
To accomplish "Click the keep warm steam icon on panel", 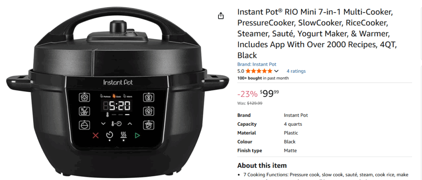I will tap(123, 136).
